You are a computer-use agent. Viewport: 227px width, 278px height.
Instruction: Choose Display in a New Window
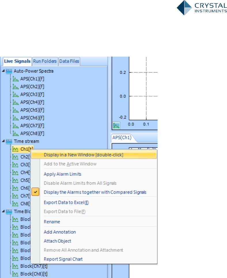pos(94,155)
